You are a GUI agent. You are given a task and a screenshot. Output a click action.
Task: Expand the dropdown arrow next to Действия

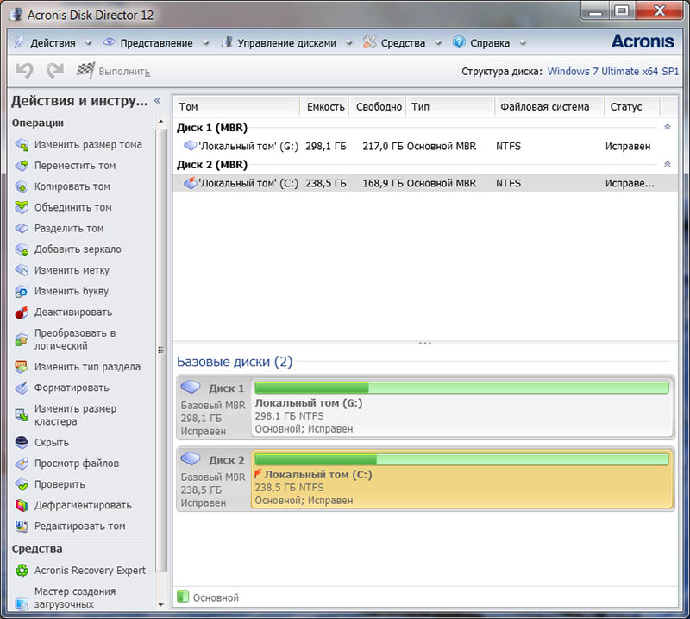click(88, 43)
